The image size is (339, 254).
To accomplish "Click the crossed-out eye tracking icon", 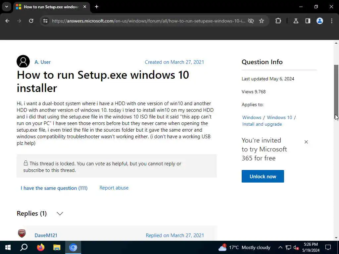I will [x=251, y=21].
